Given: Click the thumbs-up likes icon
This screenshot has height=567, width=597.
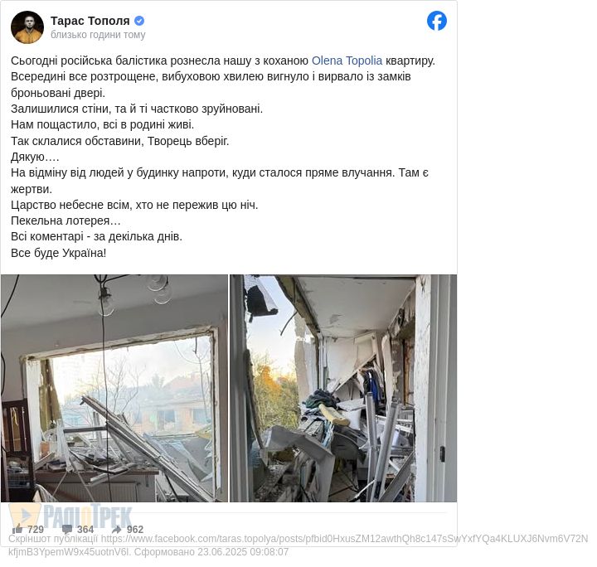Looking at the screenshot, I should [x=17, y=529].
